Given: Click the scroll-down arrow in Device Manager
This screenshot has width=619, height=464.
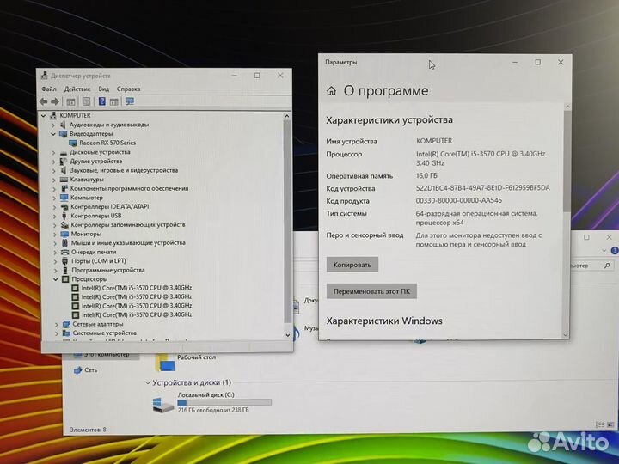Looking at the screenshot, I should click(287, 335).
